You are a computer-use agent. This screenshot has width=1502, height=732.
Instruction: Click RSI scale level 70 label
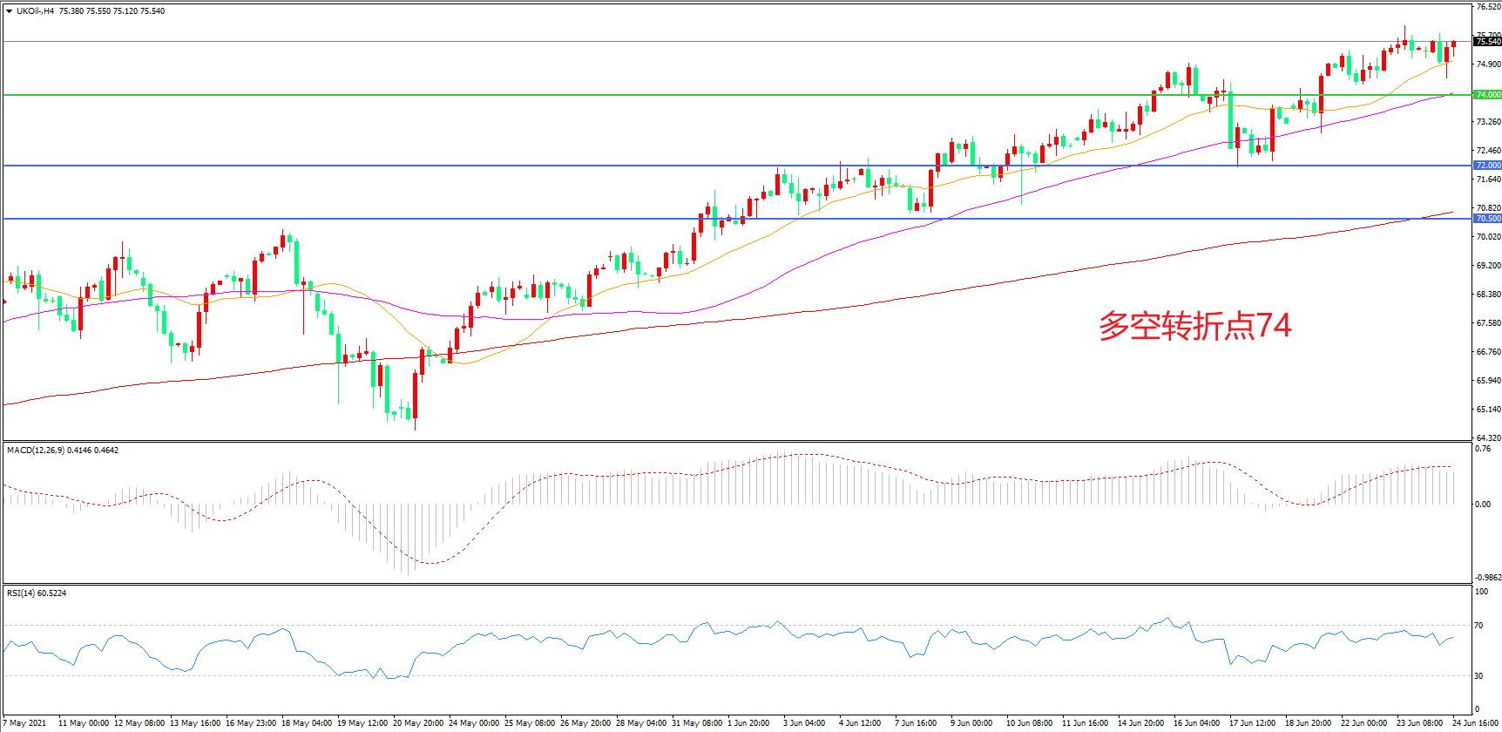[1478, 626]
